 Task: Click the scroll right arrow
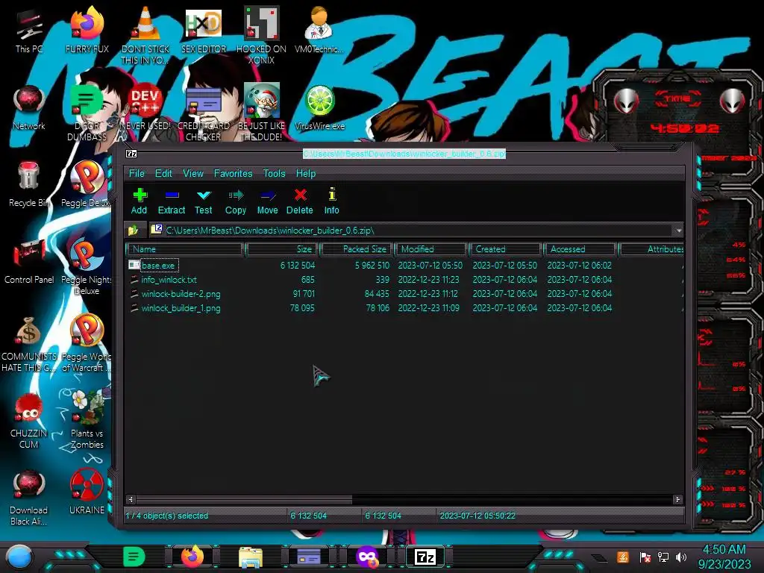677,499
